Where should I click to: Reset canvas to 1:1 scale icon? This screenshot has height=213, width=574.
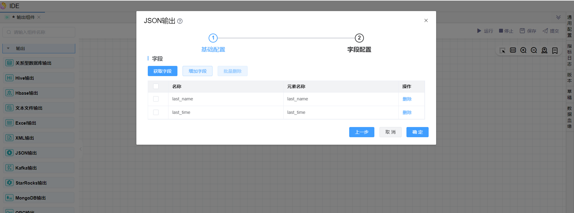point(513,50)
